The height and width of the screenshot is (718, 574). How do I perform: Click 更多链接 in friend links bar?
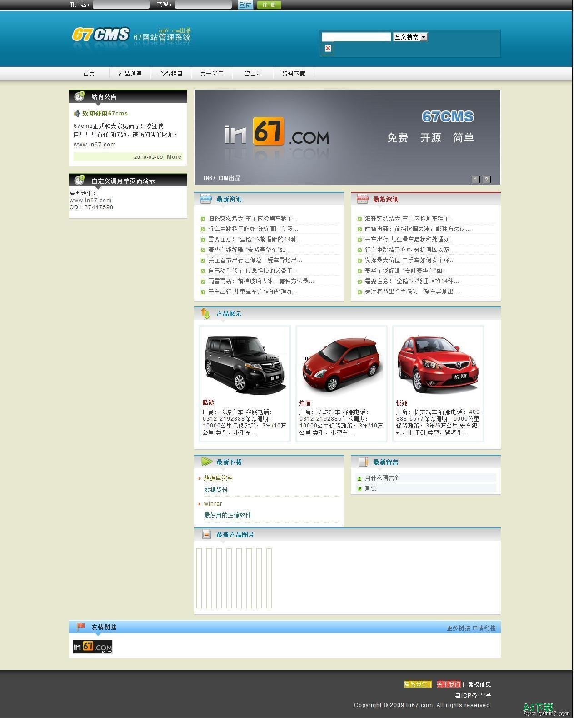point(458,628)
